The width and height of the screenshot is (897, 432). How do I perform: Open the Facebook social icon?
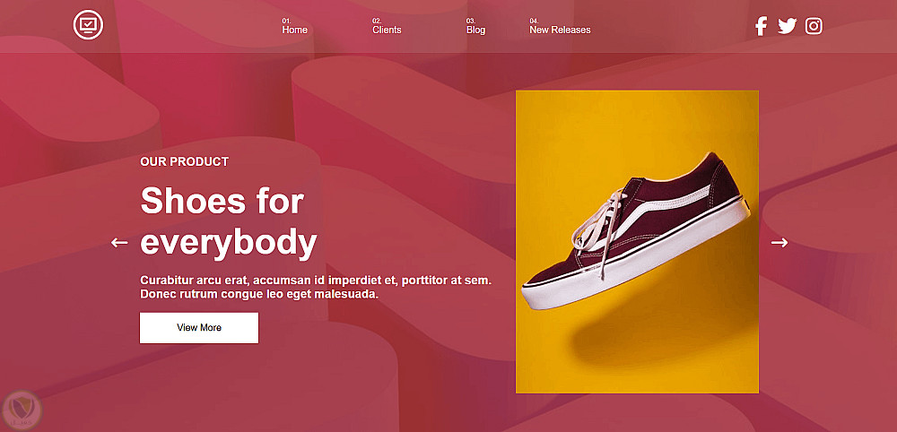tap(761, 26)
